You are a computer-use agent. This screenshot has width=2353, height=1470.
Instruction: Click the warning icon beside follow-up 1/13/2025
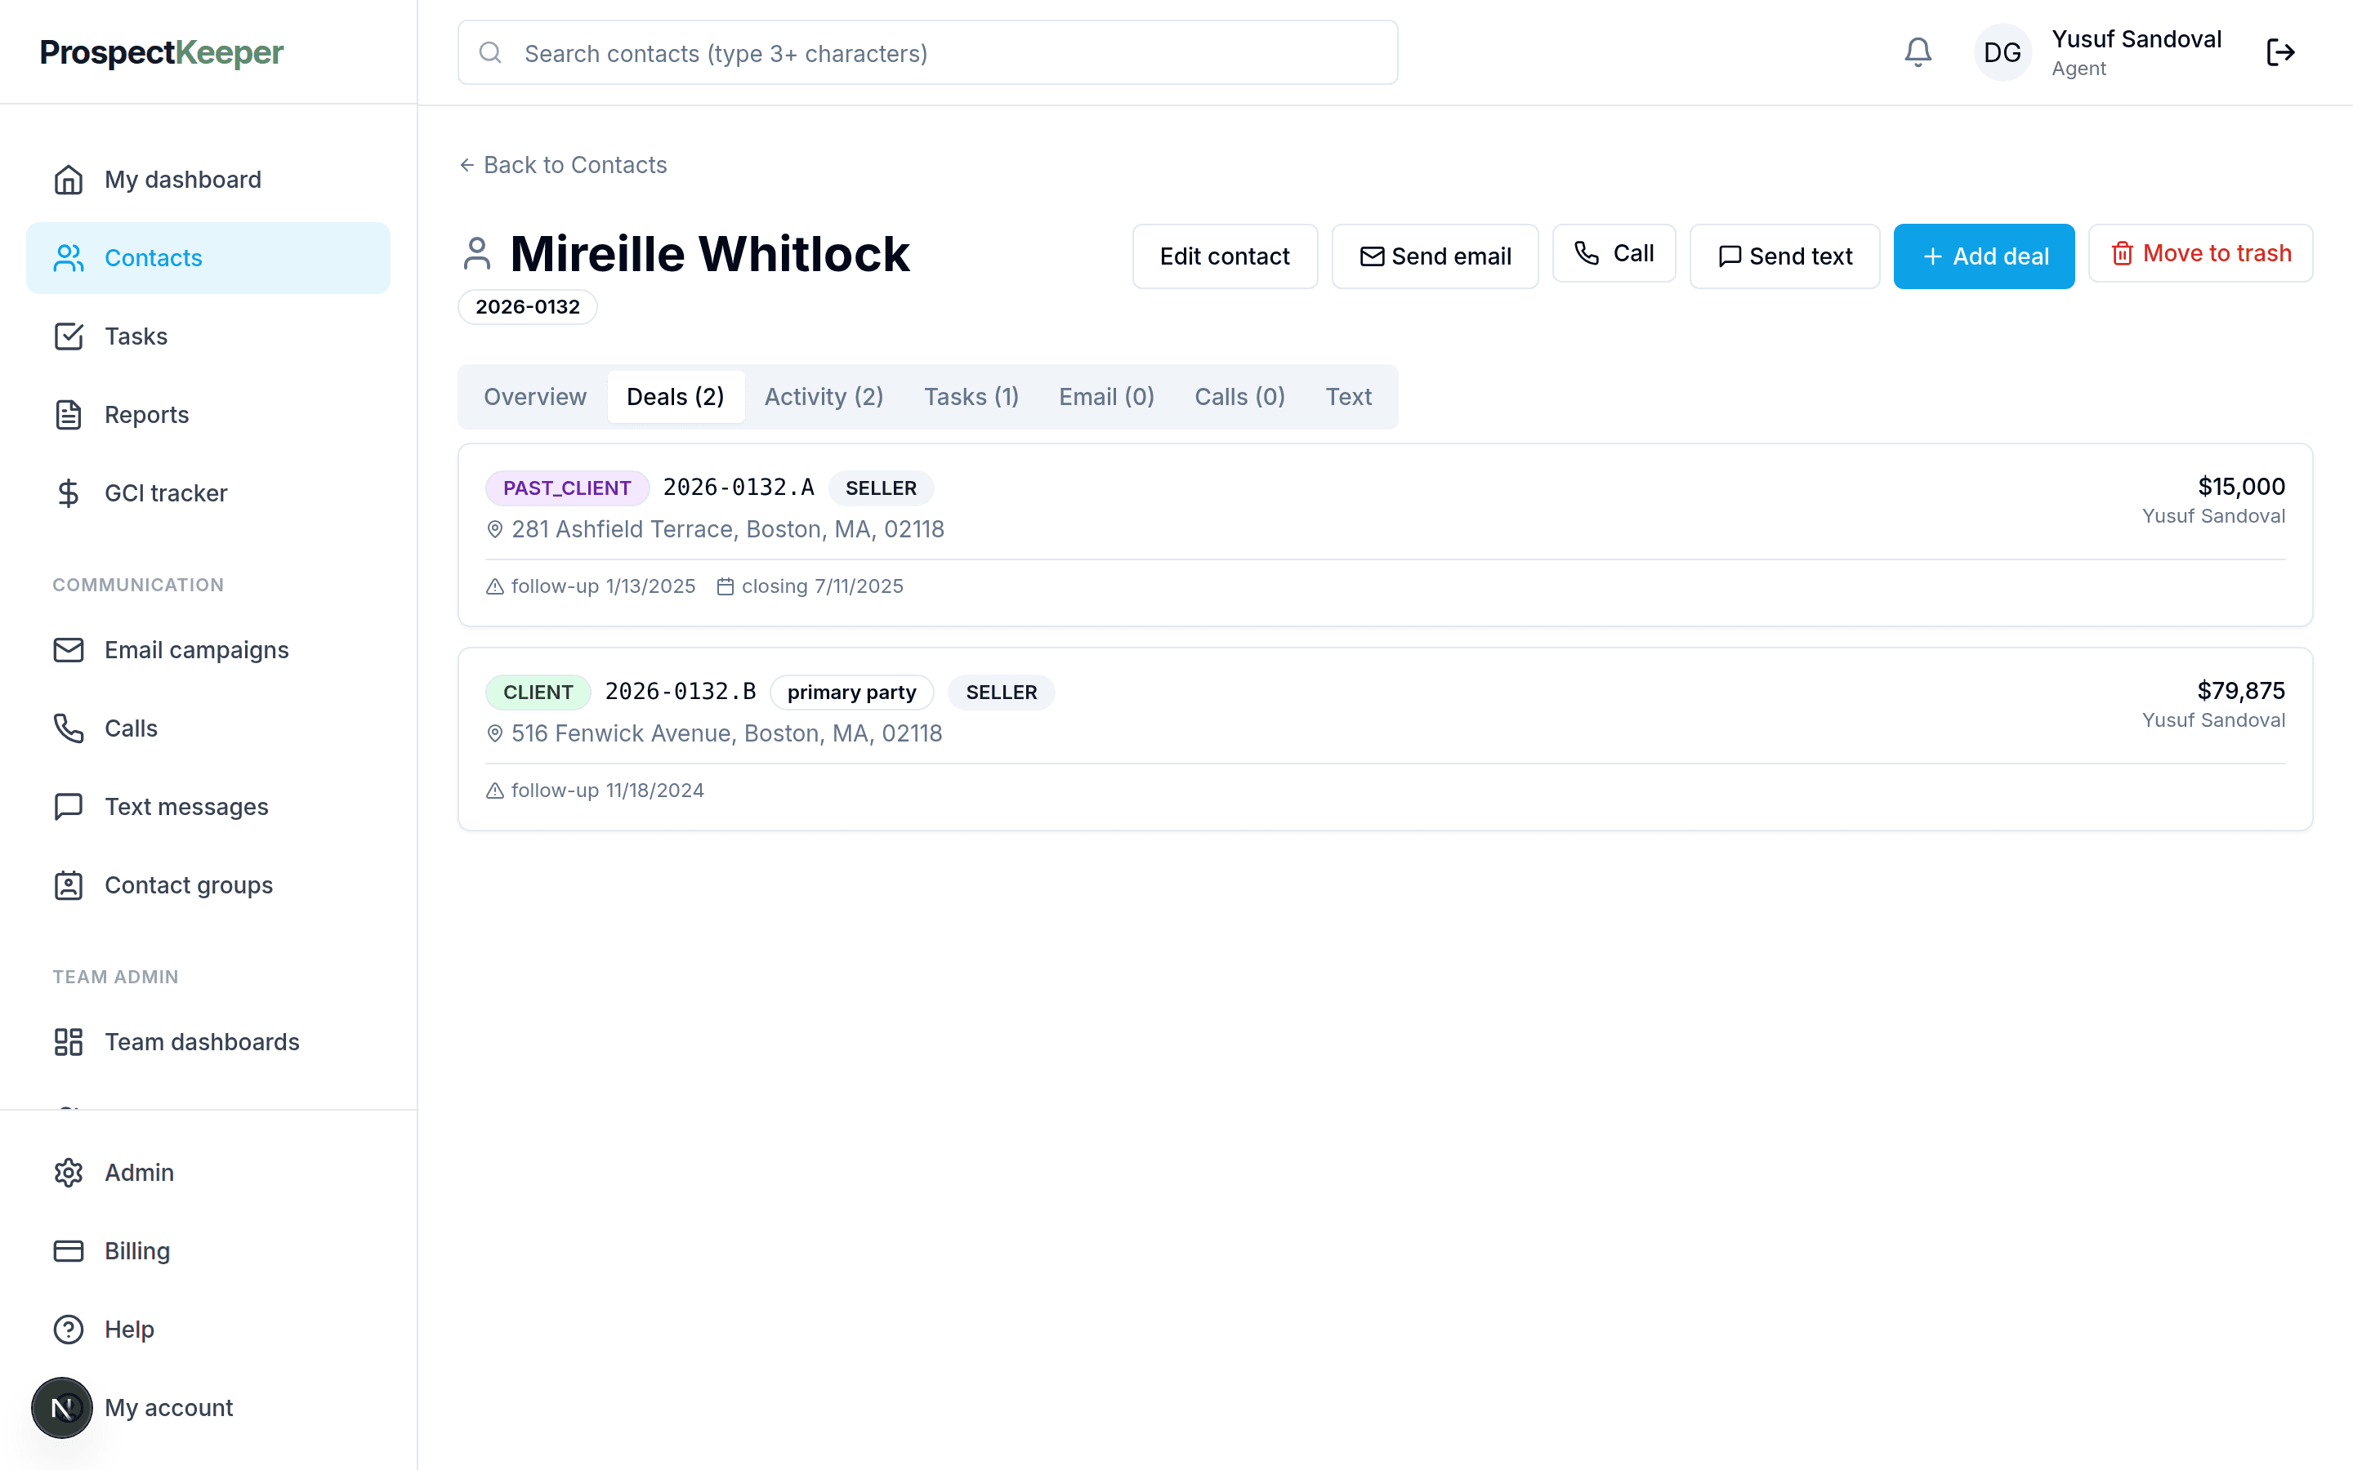coord(495,586)
